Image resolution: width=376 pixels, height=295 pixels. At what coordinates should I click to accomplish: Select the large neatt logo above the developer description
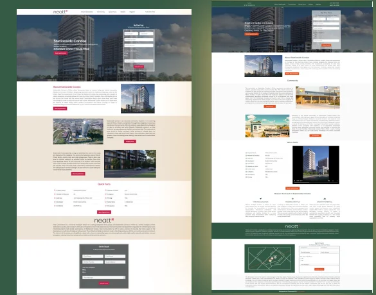(104, 221)
